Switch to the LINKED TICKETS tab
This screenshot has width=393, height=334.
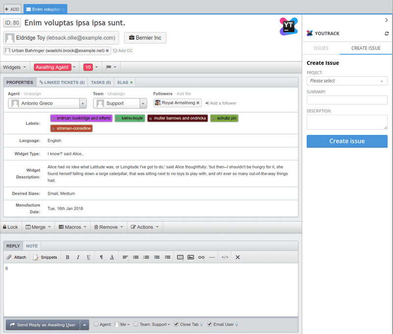point(61,82)
